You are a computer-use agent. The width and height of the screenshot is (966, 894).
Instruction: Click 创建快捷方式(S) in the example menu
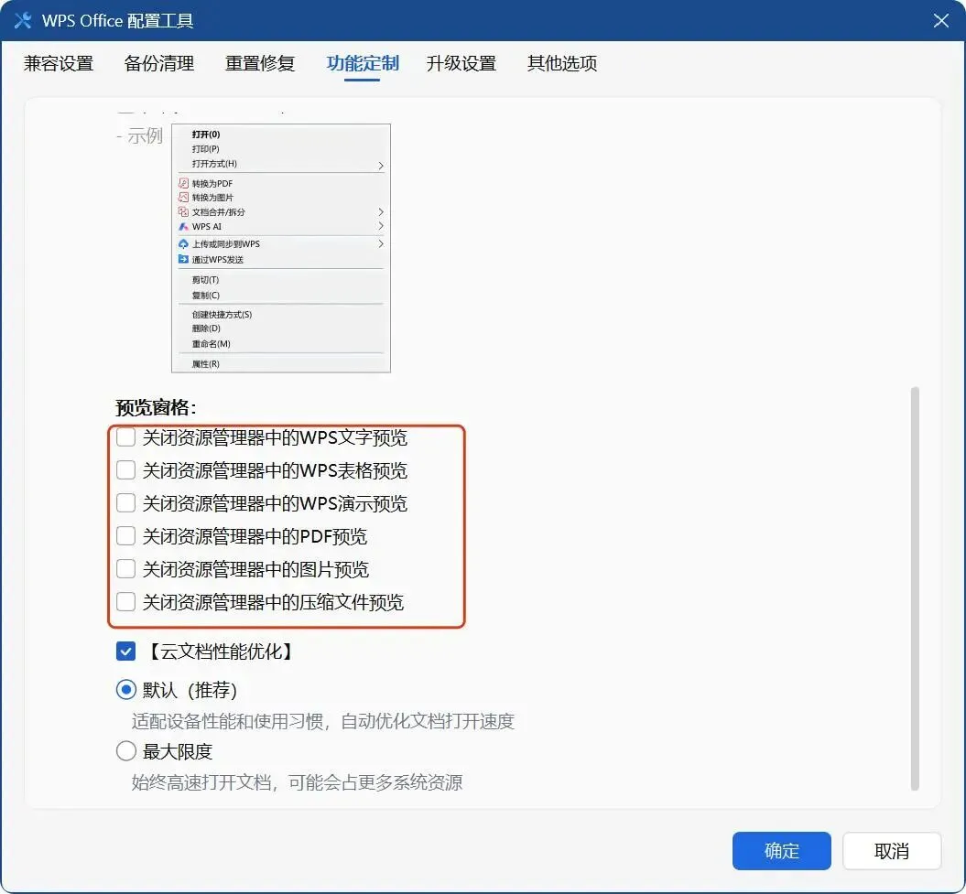(x=222, y=314)
